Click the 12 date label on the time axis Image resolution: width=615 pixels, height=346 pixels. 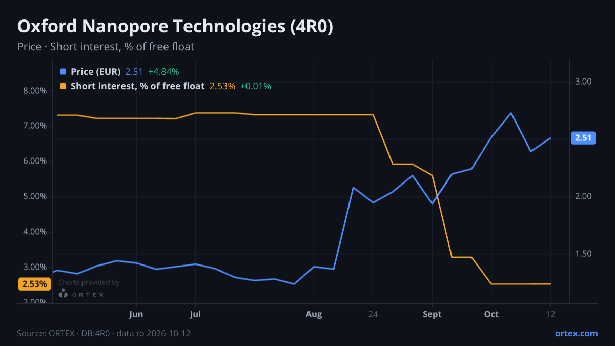[550, 314]
